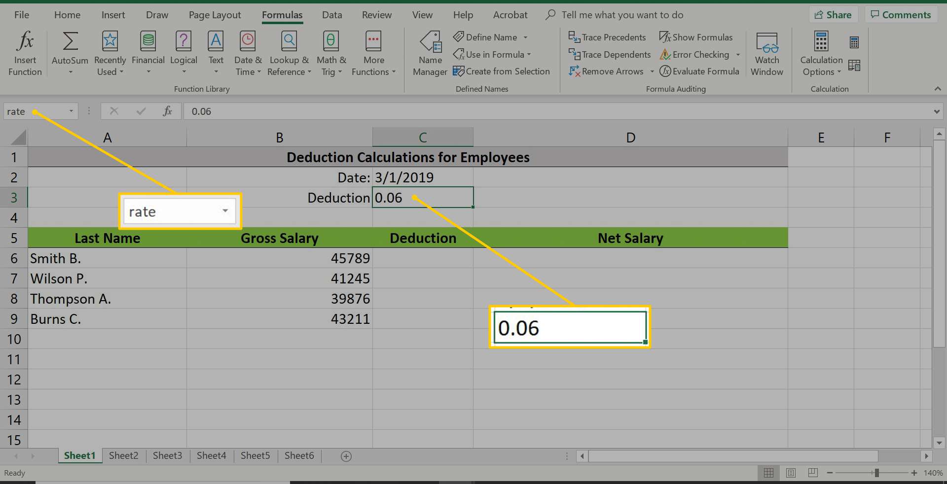This screenshot has width=947, height=484.
Task: Expand the Error Checking dropdown arrow
Action: [x=738, y=55]
